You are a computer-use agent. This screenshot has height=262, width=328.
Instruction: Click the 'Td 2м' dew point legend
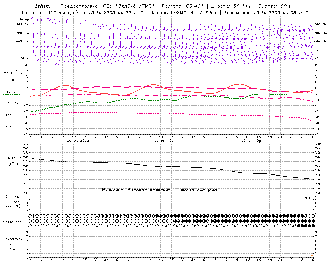point(12,92)
